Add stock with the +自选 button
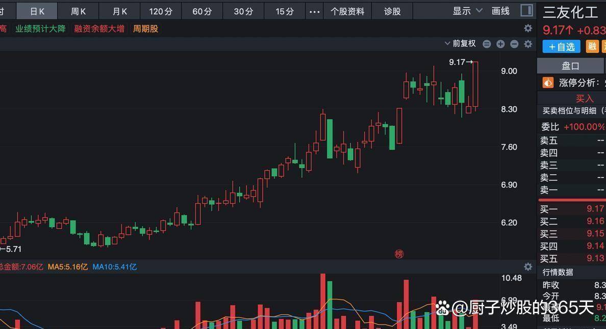Screen dimensions: 606x329 click(x=561, y=47)
